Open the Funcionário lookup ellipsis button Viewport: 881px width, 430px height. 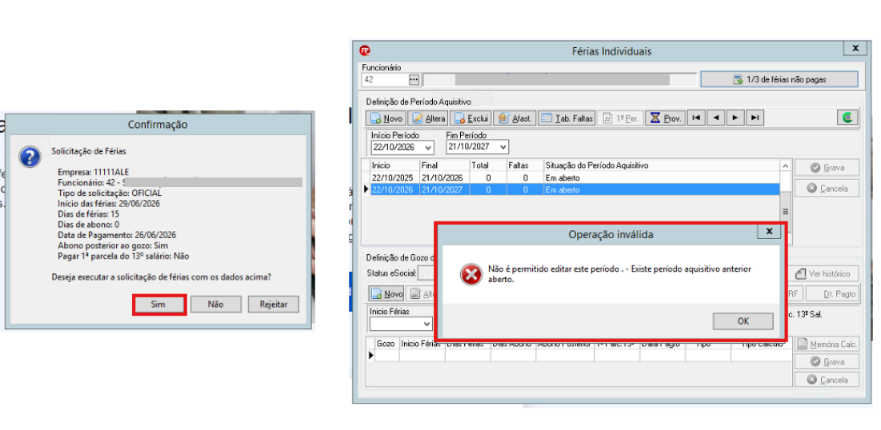pyautogui.click(x=414, y=80)
